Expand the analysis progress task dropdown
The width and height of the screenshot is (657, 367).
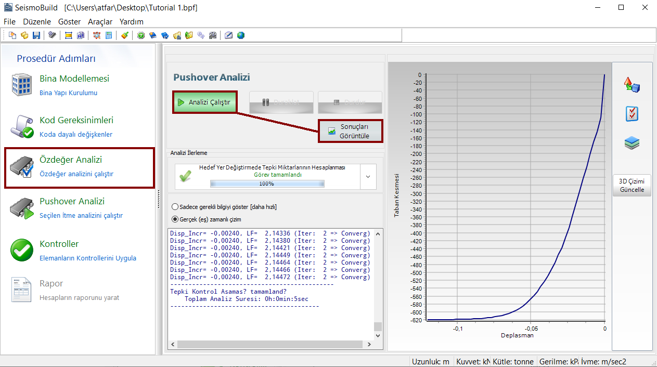click(368, 177)
